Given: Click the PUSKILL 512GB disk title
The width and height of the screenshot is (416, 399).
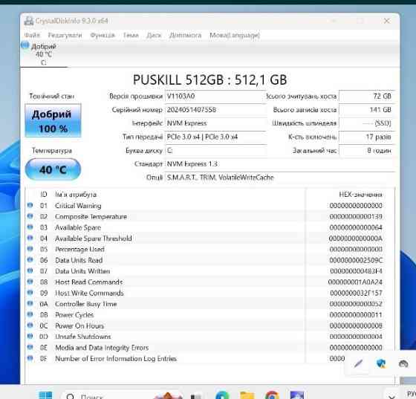Looking at the screenshot, I should click(x=209, y=80).
